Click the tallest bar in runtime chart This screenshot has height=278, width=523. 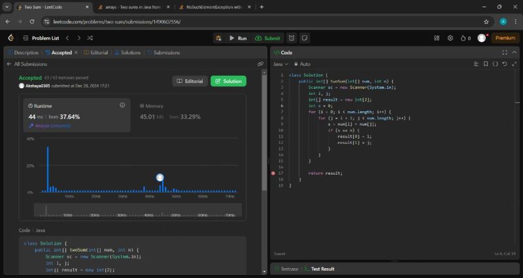click(48, 169)
